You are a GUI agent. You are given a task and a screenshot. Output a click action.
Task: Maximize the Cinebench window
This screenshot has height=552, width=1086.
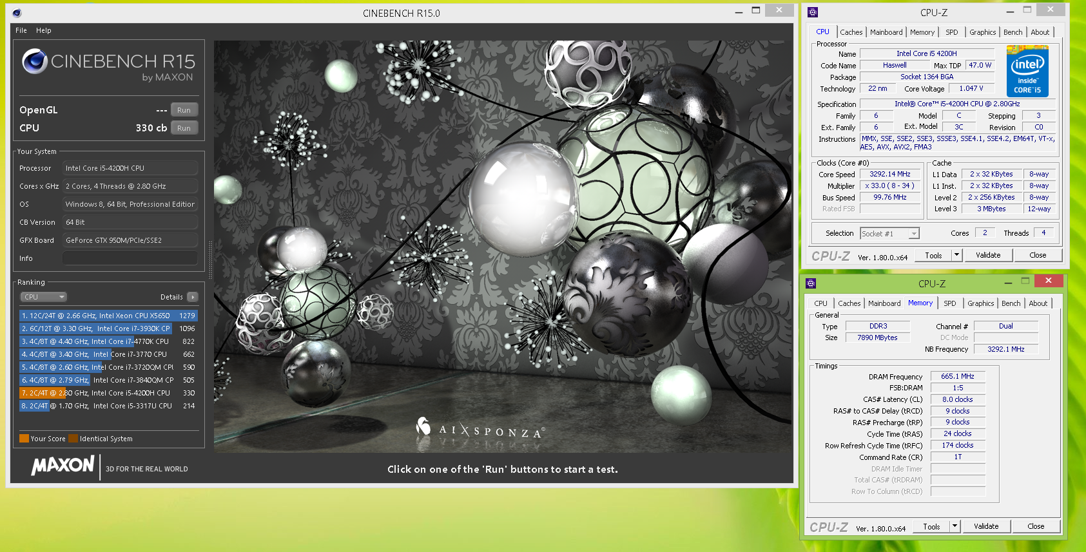tap(756, 10)
